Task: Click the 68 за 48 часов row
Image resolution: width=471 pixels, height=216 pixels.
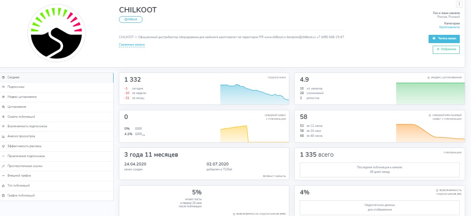Action: pos(311,136)
